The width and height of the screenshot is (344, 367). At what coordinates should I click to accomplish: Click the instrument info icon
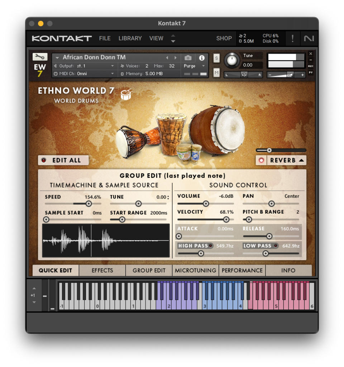coord(202,58)
